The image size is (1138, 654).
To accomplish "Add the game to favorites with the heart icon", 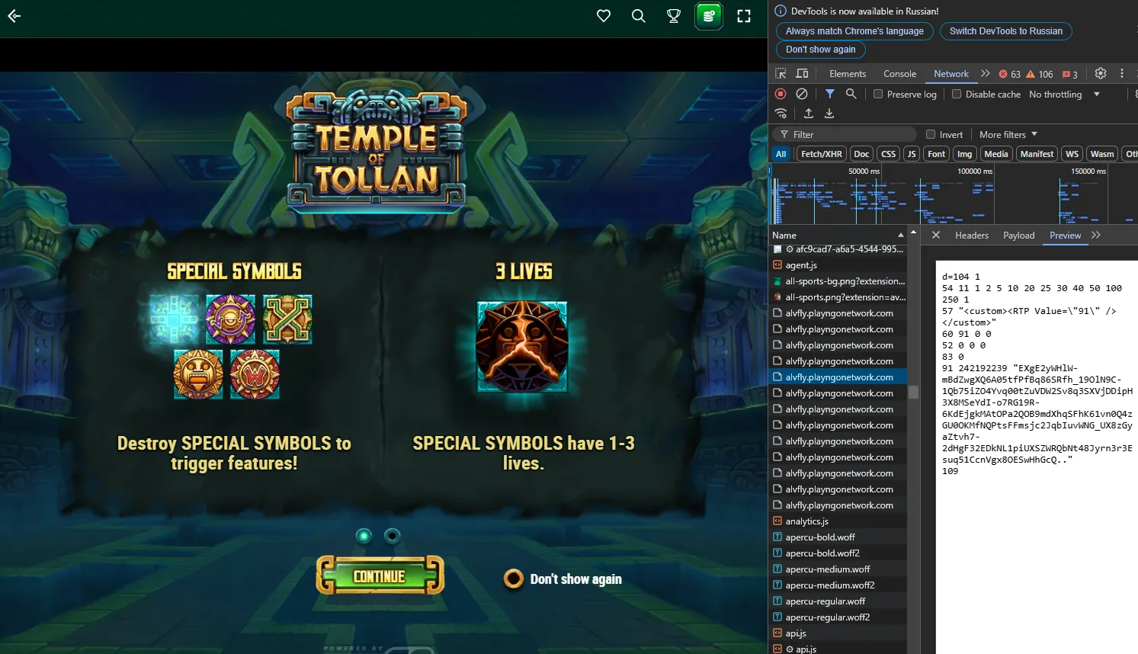I will (604, 16).
